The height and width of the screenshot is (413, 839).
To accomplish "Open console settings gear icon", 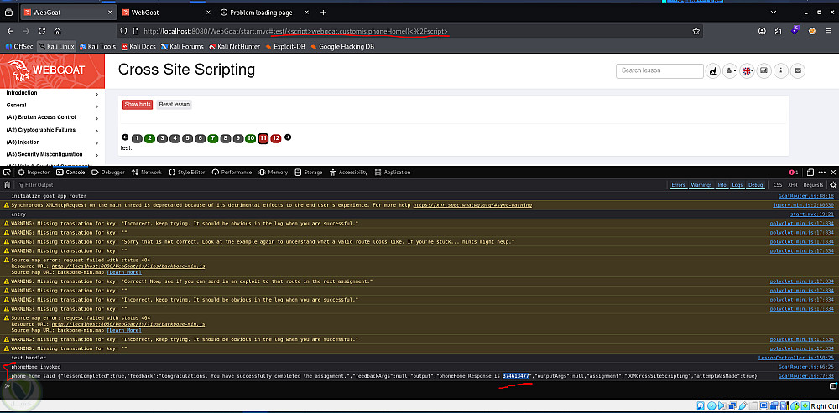I will click(x=832, y=185).
